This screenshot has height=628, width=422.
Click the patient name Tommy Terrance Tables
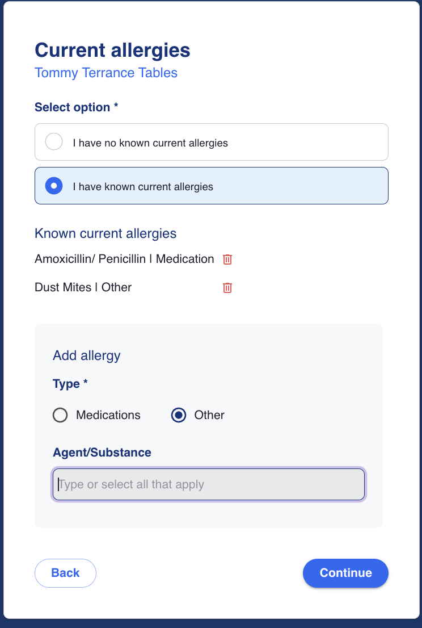tap(106, 73)
